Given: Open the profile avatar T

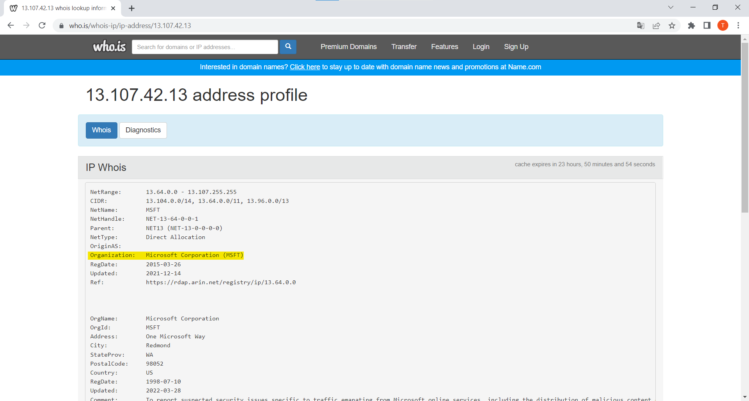Looking at the screenshot, I should click(723, 26).
